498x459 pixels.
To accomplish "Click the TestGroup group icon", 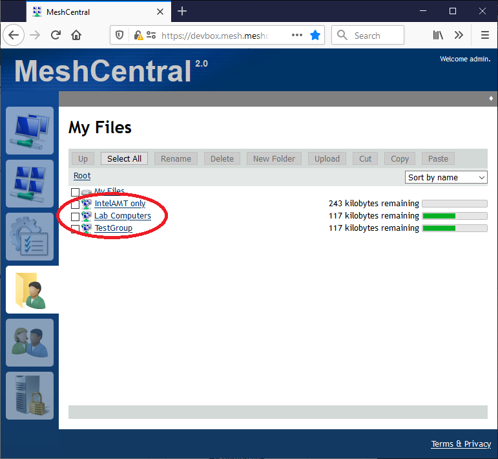I will pyautogui.click(x=86, y=229).
